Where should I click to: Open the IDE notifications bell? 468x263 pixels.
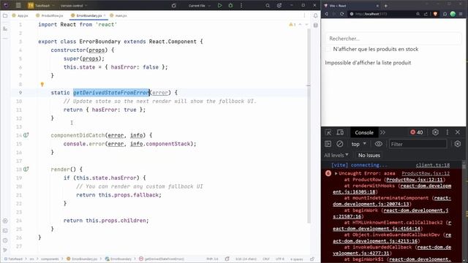coord(315,15)
